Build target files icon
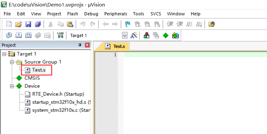Image resolution: width=267 pixels, height=134 pixels. [x=18, y=35]
